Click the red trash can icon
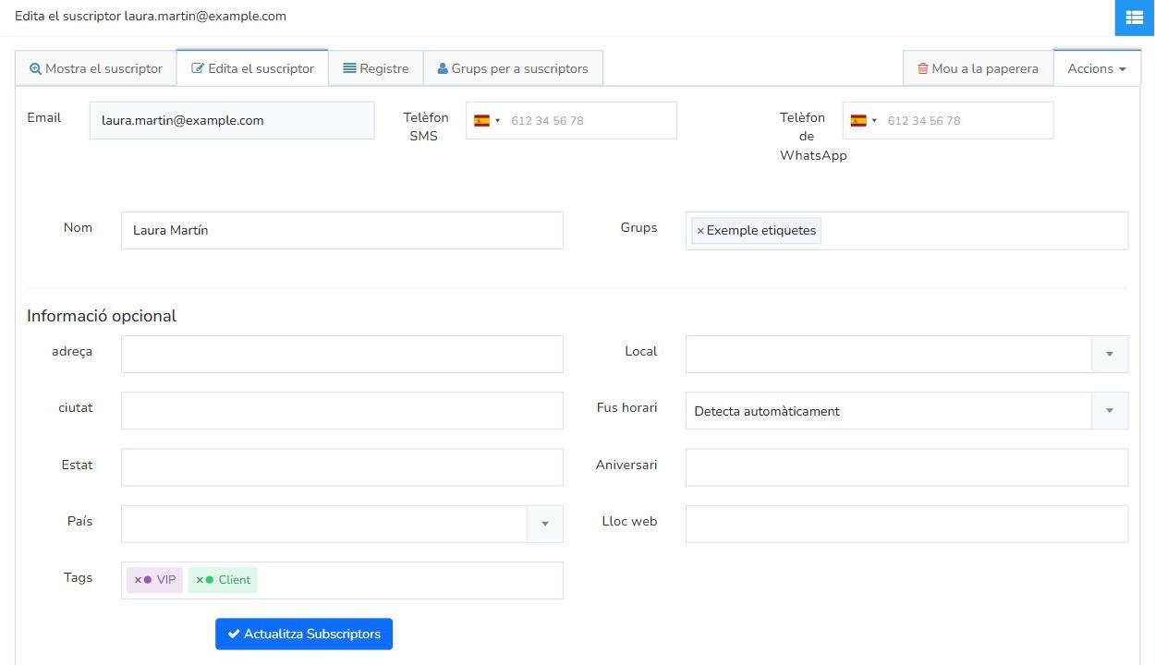Screen dimensions: 1155x665 coord(922,68)
